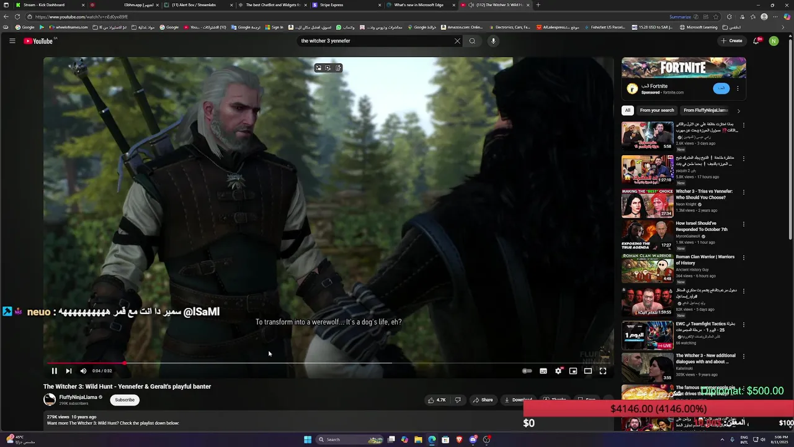Open 'How Israel Should've Responded' video title
Screen dimensions: 794x447
pyautogui.click(x=702, y=226)
